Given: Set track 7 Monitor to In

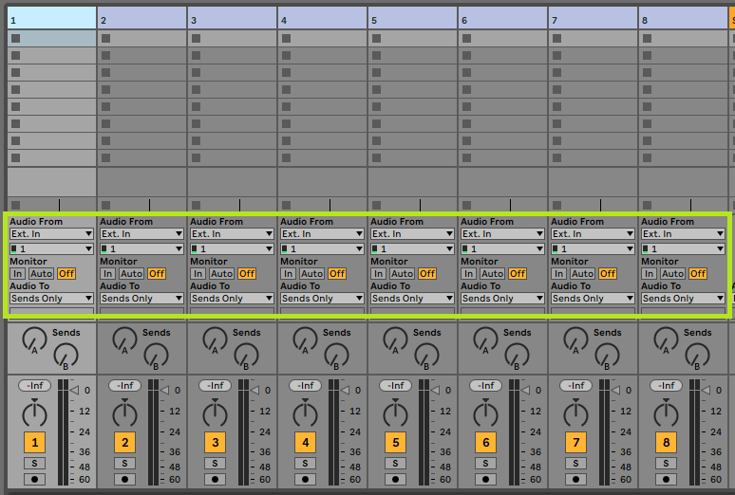Looking at the screenshot, I should pyautogui.click(x=558, y=273).
